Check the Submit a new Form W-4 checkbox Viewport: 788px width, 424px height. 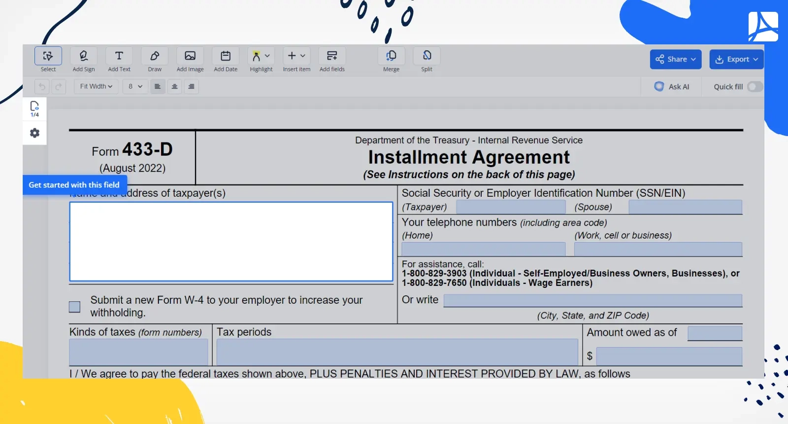point(74,307)
